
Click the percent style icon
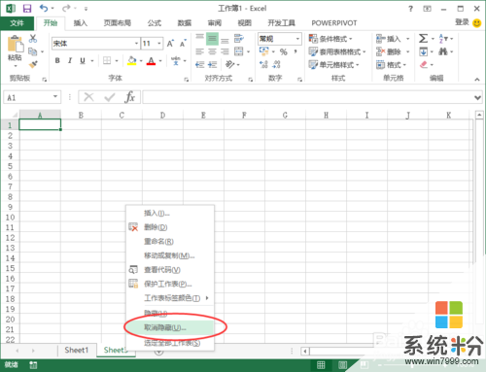[x=284, y=51]
